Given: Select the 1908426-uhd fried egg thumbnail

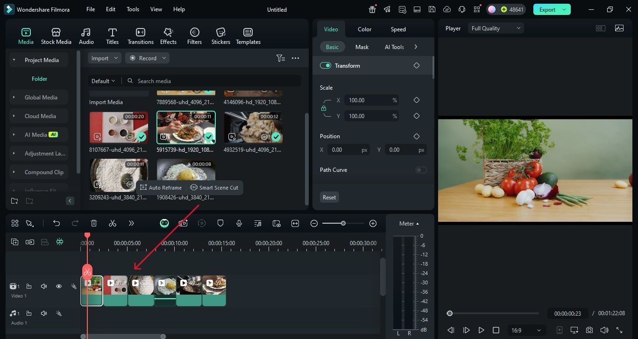Looking at the screenshot, I should pyautogui.click(x=186, y=176).
